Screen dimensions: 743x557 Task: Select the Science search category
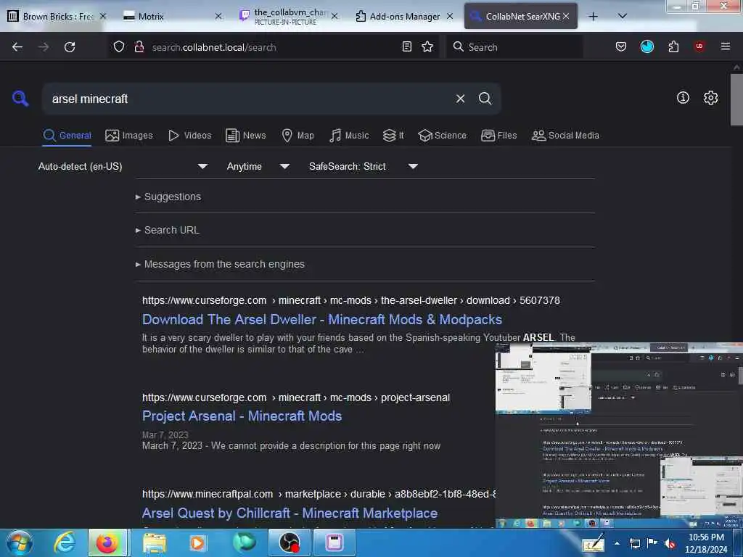442,136
